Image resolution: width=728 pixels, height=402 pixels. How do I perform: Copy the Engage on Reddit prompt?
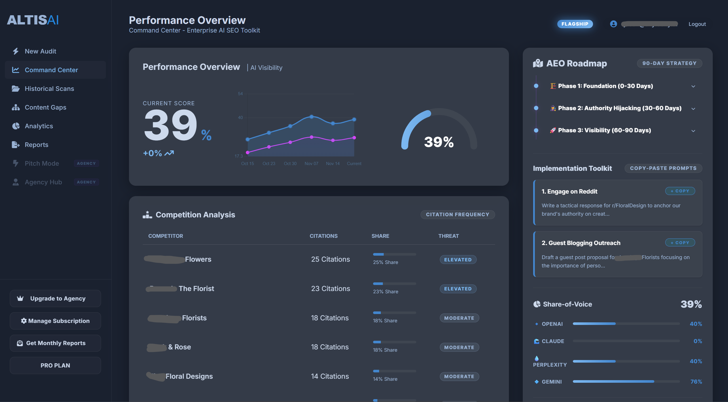680,191
